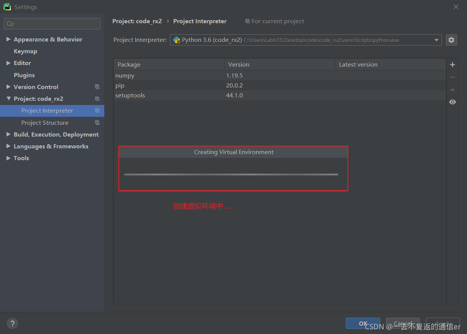
Task: Click the settings search field
Action: tap(52, 24)
